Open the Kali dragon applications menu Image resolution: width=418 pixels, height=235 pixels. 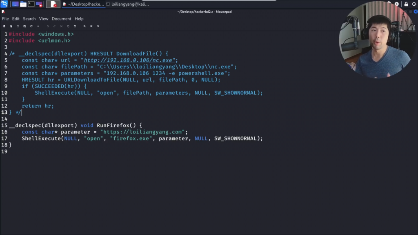point(4,4)
